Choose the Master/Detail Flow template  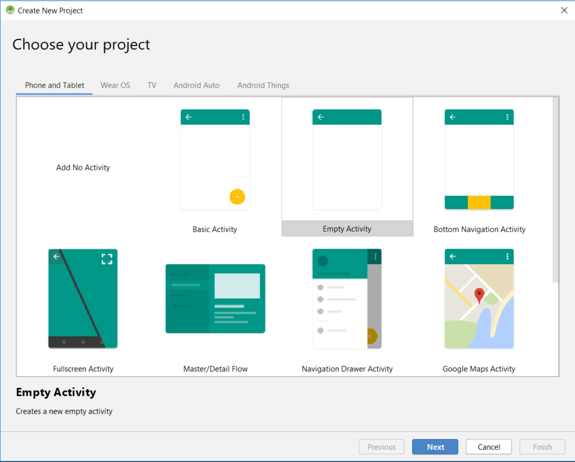point(215,298)
